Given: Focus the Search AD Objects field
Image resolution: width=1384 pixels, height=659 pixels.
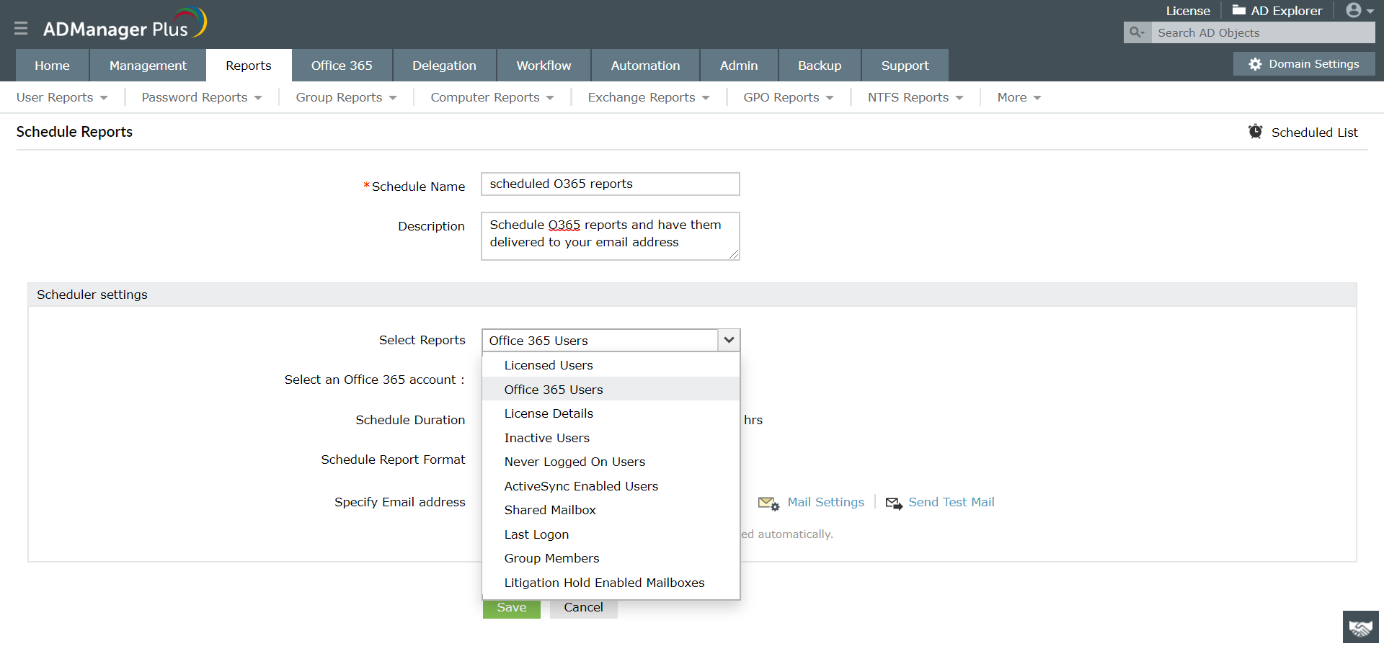Looking at the screenshot, I should pyautogui.click(x=1263, y=32).
